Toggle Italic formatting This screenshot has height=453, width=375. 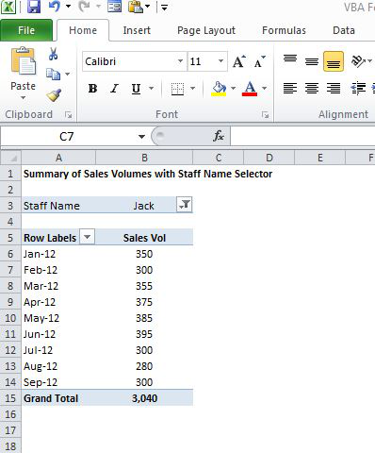[115, 89]
